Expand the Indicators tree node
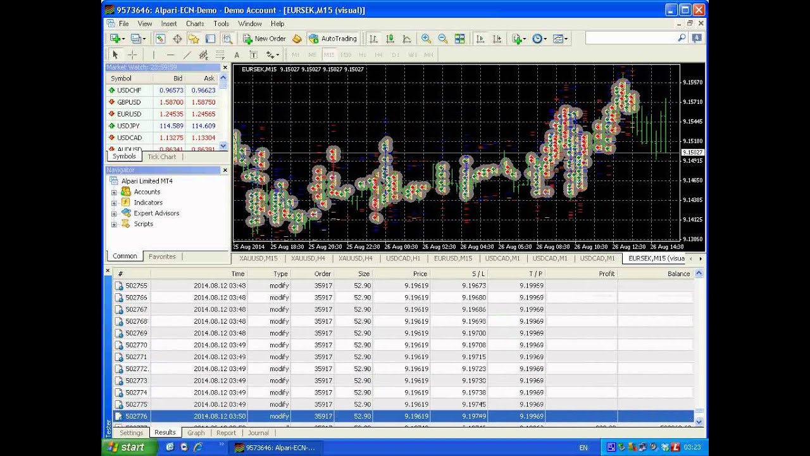Image resolution: width=810 pixels, height=456 pixels. pos(114,203)
